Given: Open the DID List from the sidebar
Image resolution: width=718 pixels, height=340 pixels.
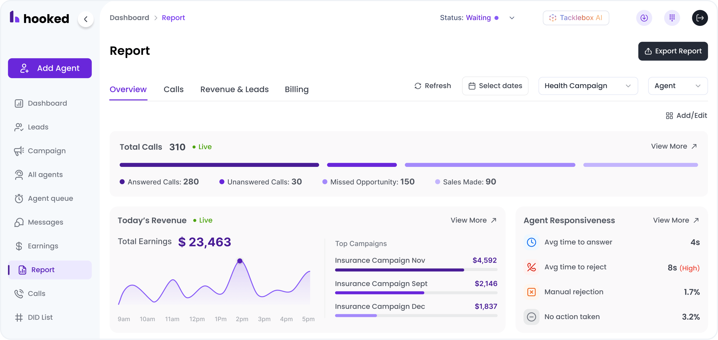Looking at the screenshot, I should [40, 317].
